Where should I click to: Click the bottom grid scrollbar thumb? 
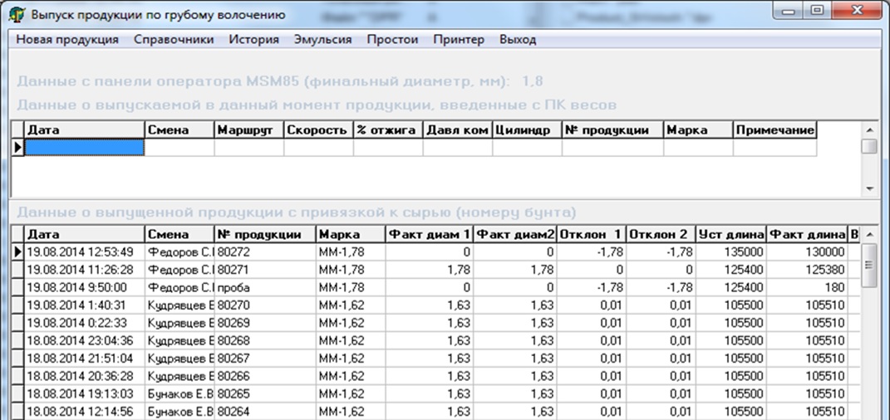point(868,266)
